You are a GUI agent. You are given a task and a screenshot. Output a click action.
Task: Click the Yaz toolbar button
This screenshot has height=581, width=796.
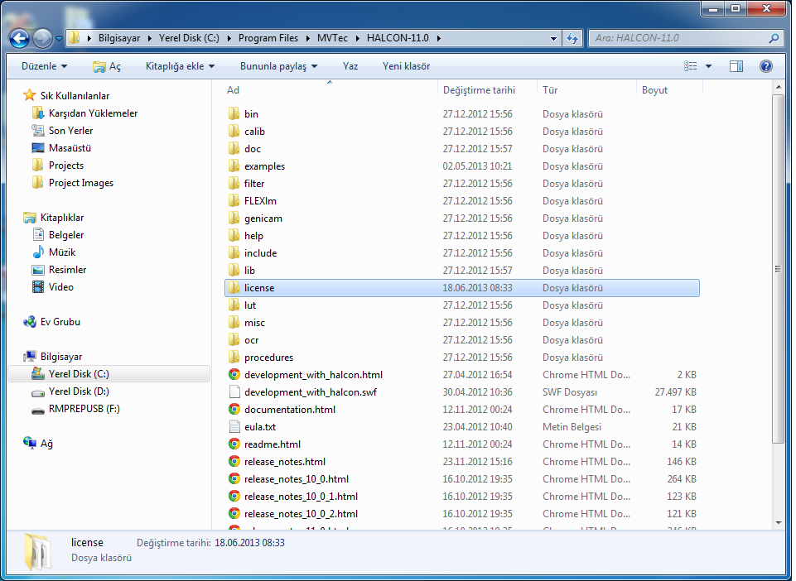point(350,66)
